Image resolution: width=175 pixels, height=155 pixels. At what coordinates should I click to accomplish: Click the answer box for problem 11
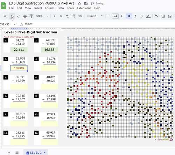[19, 142]
